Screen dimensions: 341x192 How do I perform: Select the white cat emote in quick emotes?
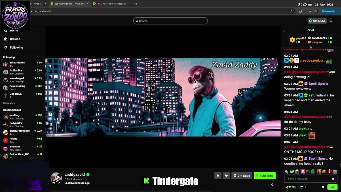point(335,171)
